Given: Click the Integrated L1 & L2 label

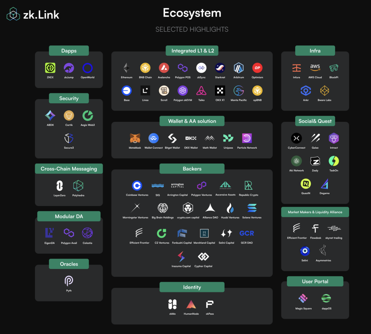Looking at the screenshot, I should 192,51.
